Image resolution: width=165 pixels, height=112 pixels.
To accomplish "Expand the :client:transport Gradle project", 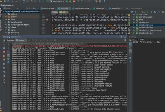I will pyautogui.click(x=134, y=17).
